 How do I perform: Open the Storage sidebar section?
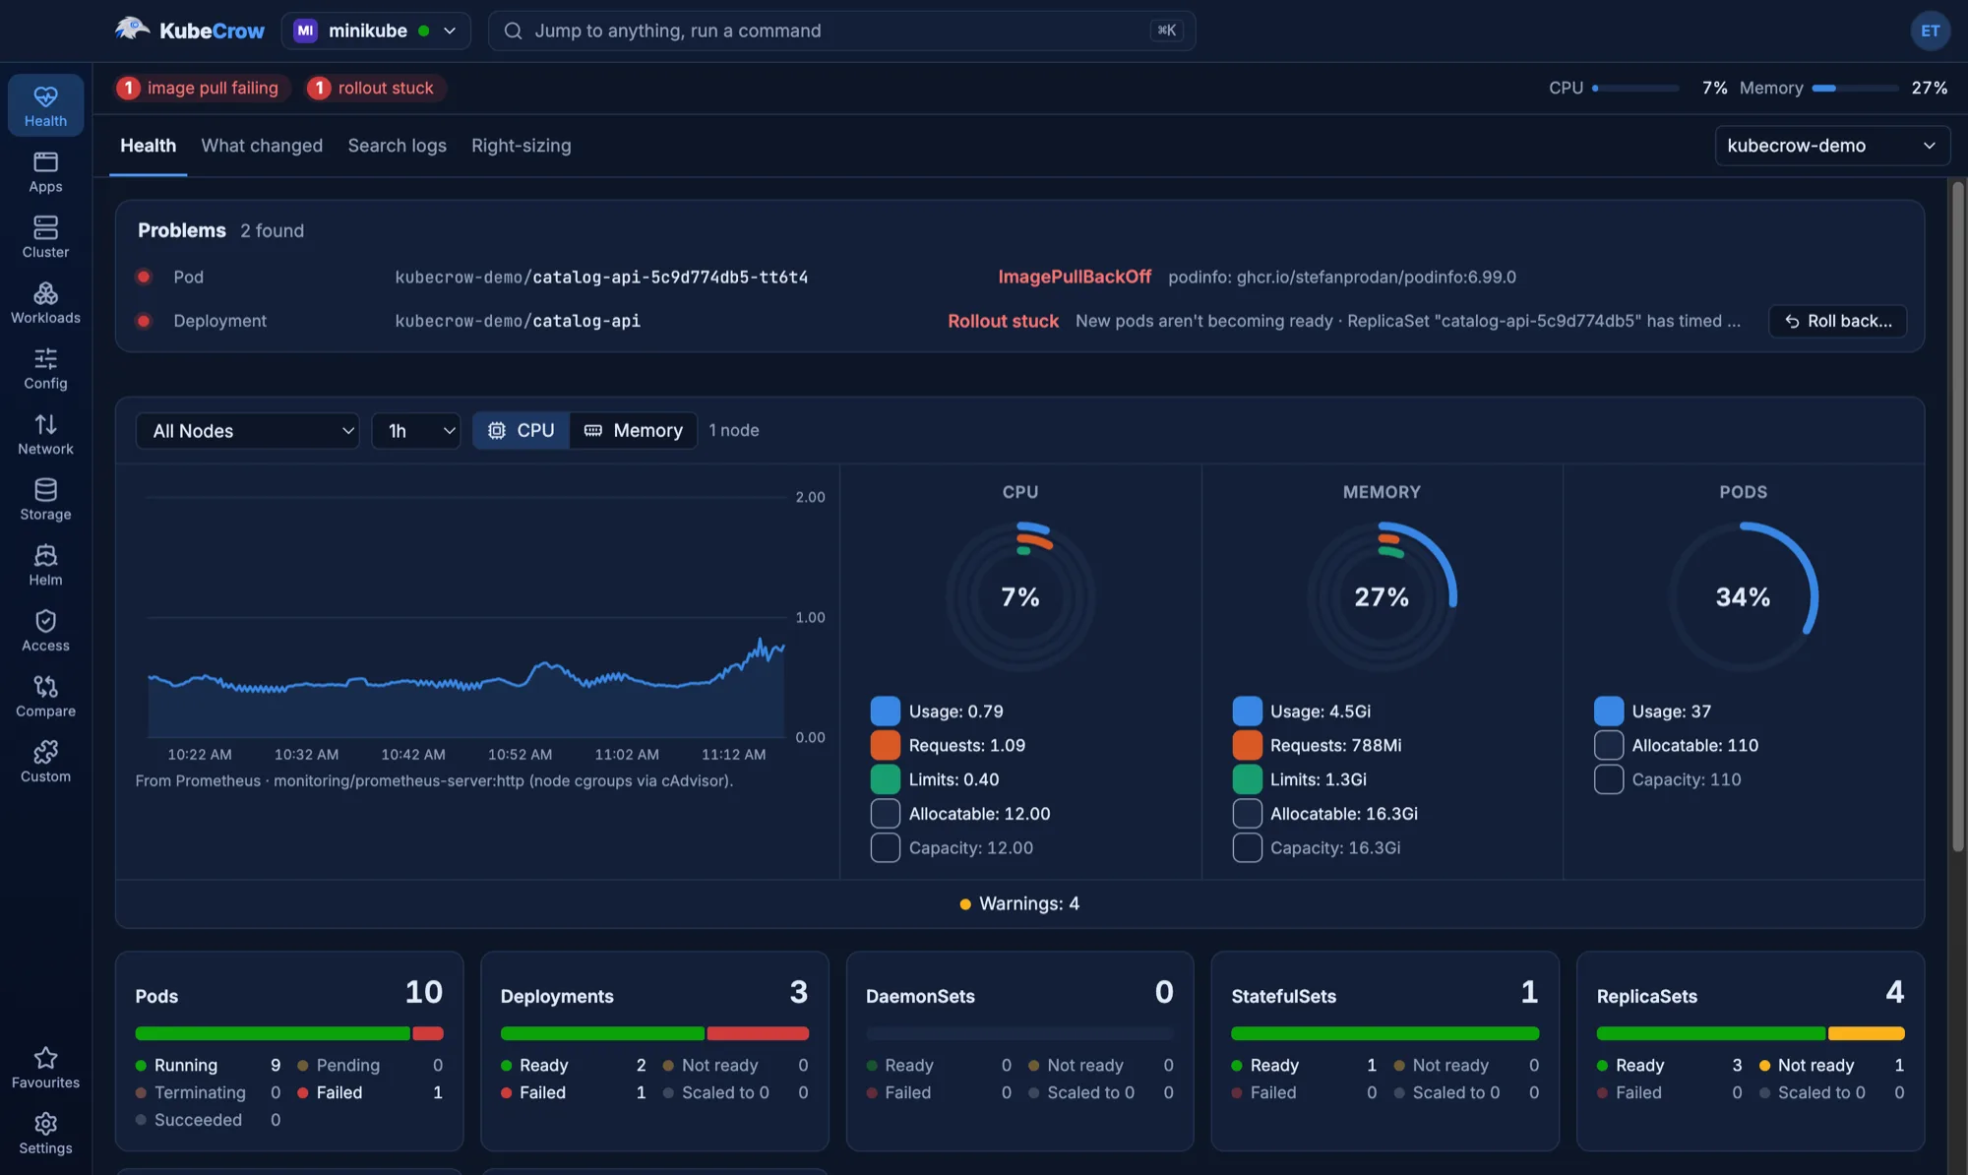[45, 500]
